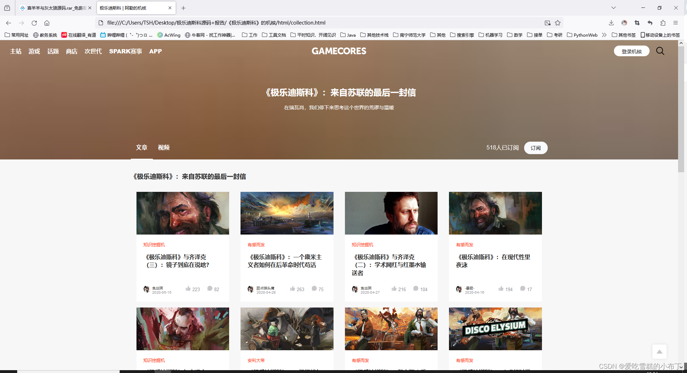Open the Java bookmark folder
Image resolution: width=687 pixels, height=373 pixels.
(348, 35)
